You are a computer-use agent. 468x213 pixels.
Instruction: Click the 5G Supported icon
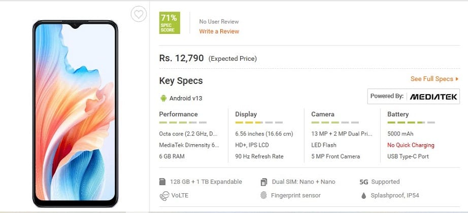point(363,182)
